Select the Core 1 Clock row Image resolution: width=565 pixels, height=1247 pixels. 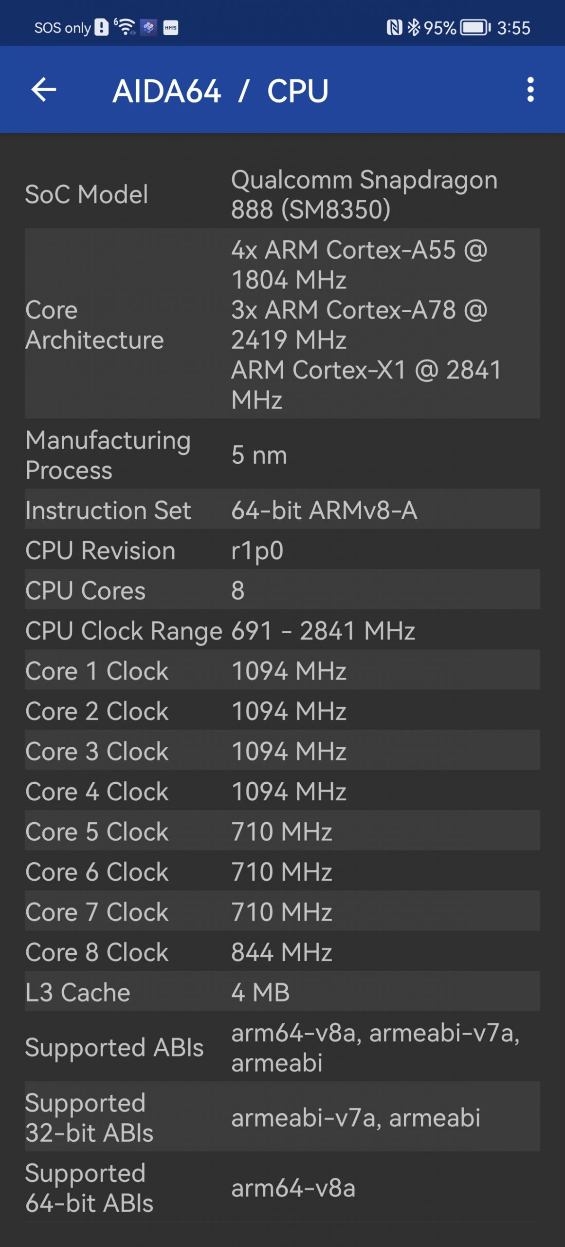pyautogui.click(x=282, y=671)
